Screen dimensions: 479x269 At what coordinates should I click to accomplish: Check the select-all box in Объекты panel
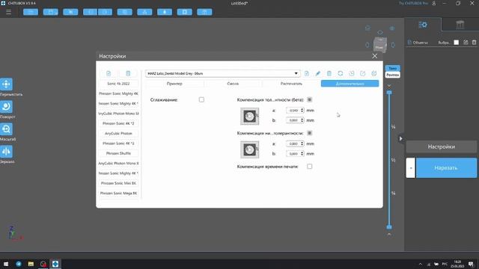coord(456,43)
